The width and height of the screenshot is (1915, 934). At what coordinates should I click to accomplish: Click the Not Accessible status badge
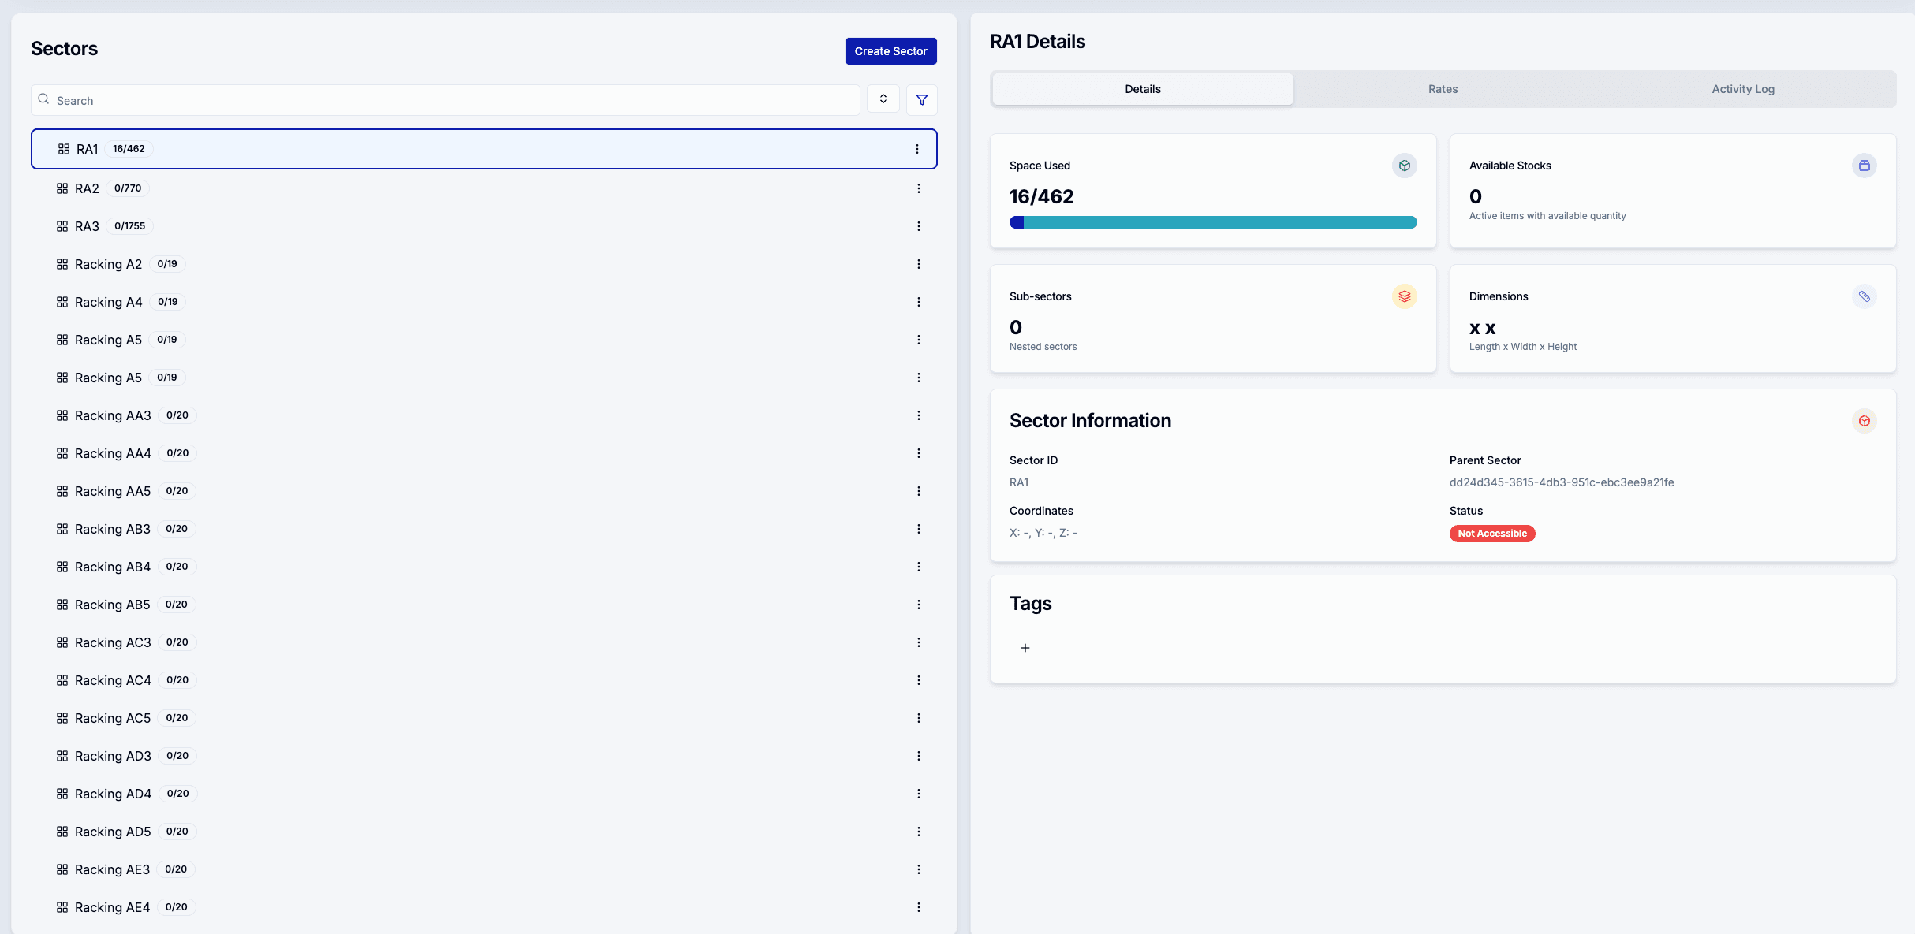1491,534
